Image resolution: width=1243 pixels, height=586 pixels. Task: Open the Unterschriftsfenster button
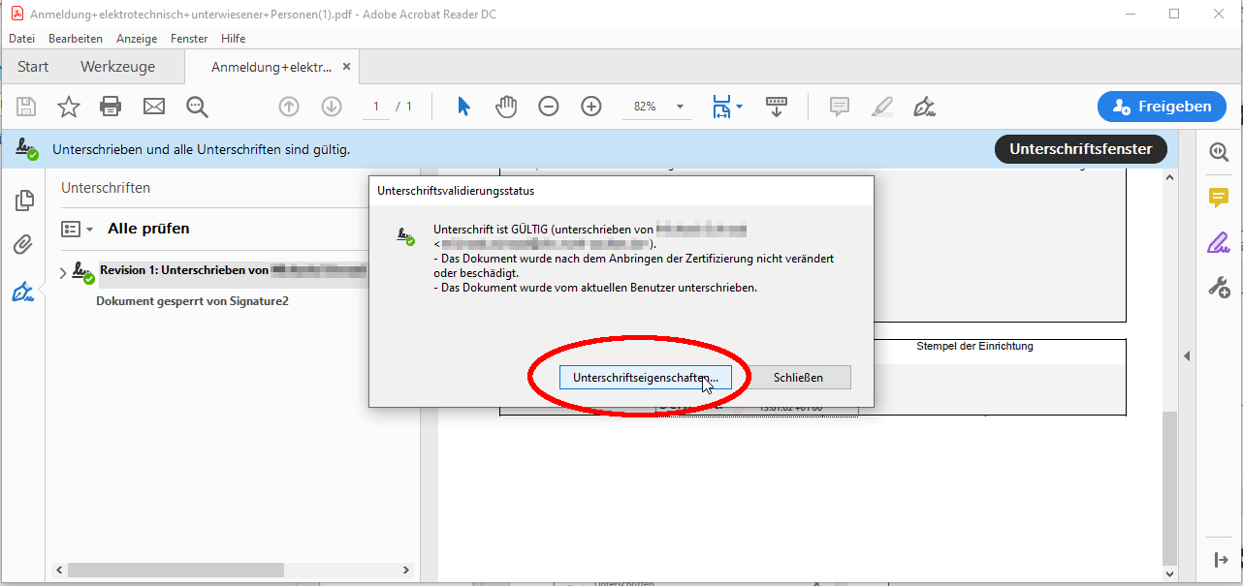[1080, 149]
